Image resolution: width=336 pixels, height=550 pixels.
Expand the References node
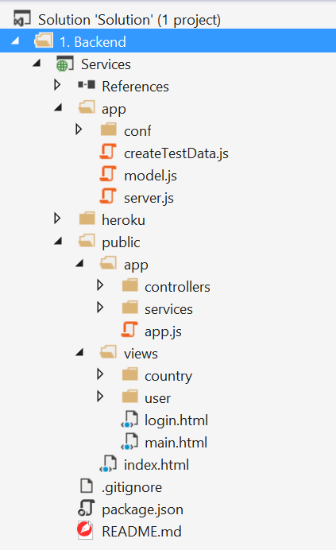tap(57, 85)
